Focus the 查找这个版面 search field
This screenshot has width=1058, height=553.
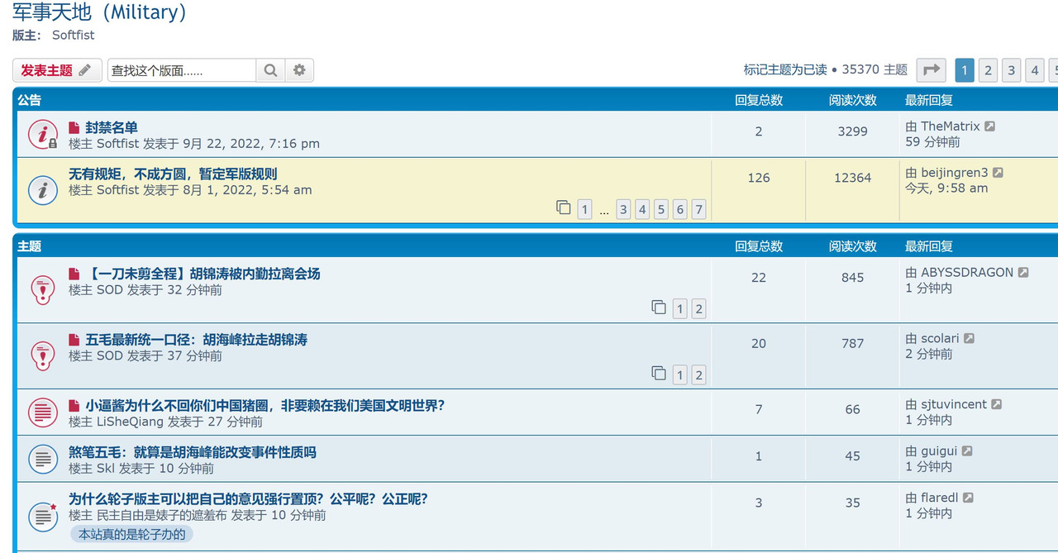click(182, 70)
